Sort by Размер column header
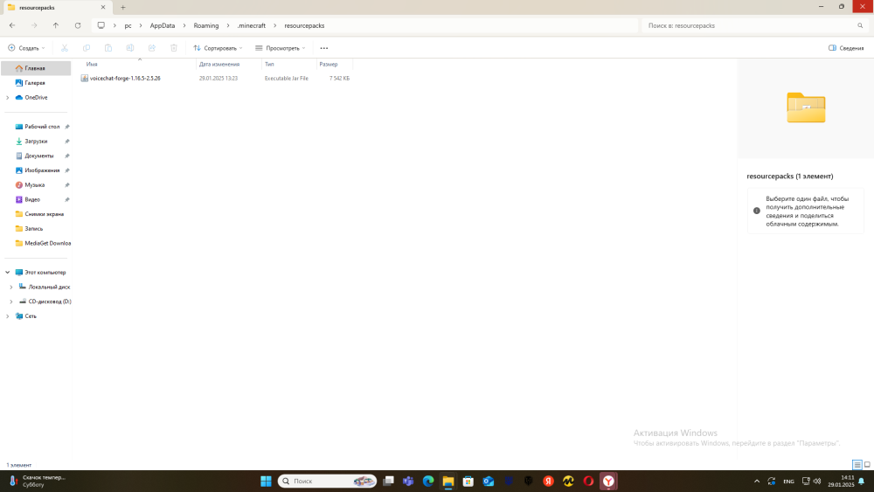874x492 pixels. coord(335,64)
